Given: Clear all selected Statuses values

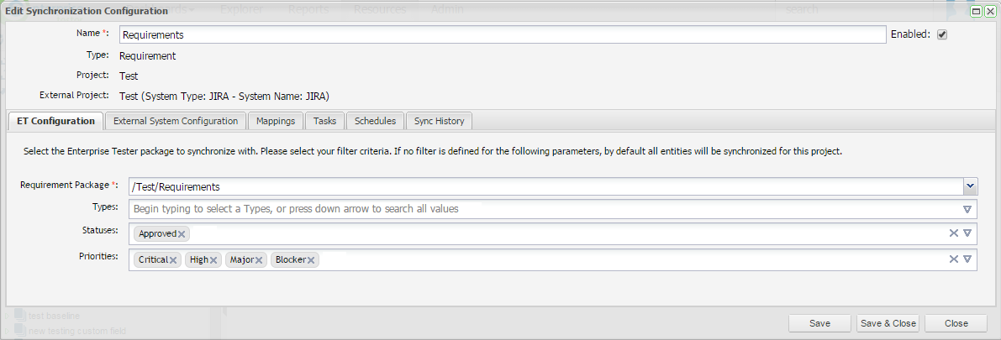Looking at the screenshot, I should pos(954,233).
